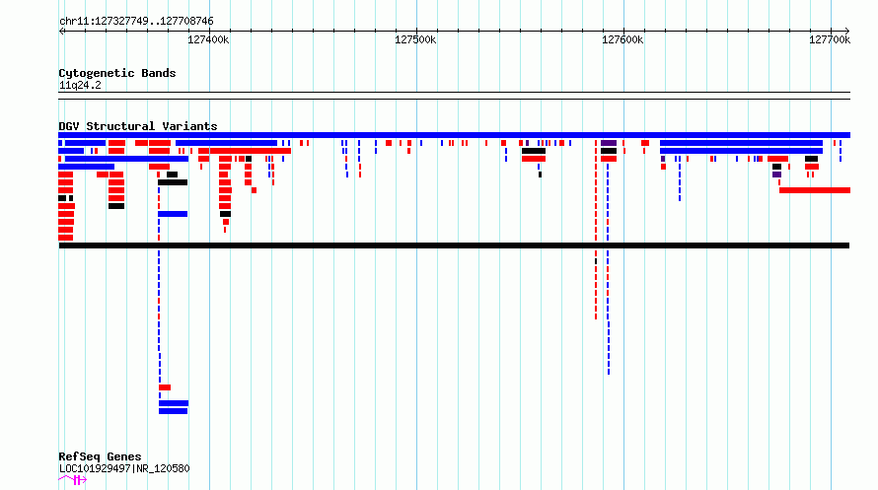Click the 127500k ruler tick label
Image resolution: width=878 pixels, height=490 pixels.
pos(415,39)
